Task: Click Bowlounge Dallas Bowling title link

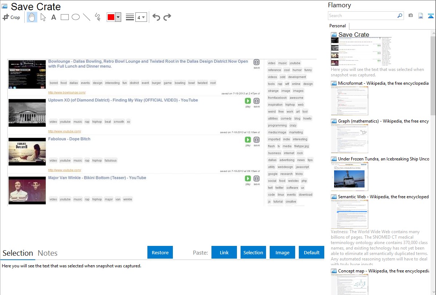Action: (x=148, y=64)
